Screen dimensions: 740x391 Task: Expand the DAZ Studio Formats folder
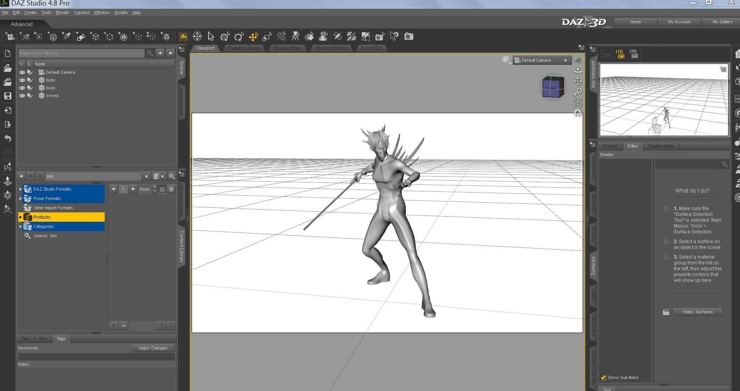(x=21, y=189)
